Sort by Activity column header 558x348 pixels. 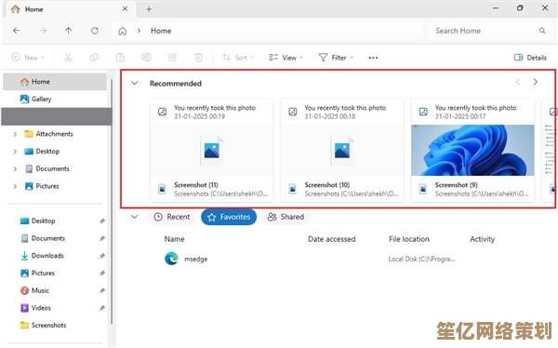(x=482, y=239)
